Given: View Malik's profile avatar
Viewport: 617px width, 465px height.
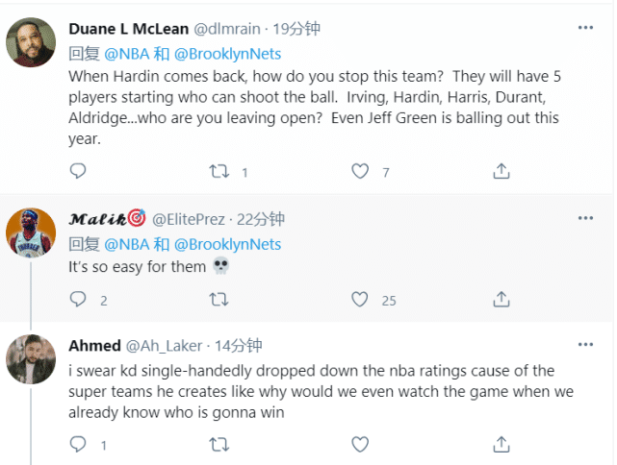Looking at the screenshot, I should point(30,232).
